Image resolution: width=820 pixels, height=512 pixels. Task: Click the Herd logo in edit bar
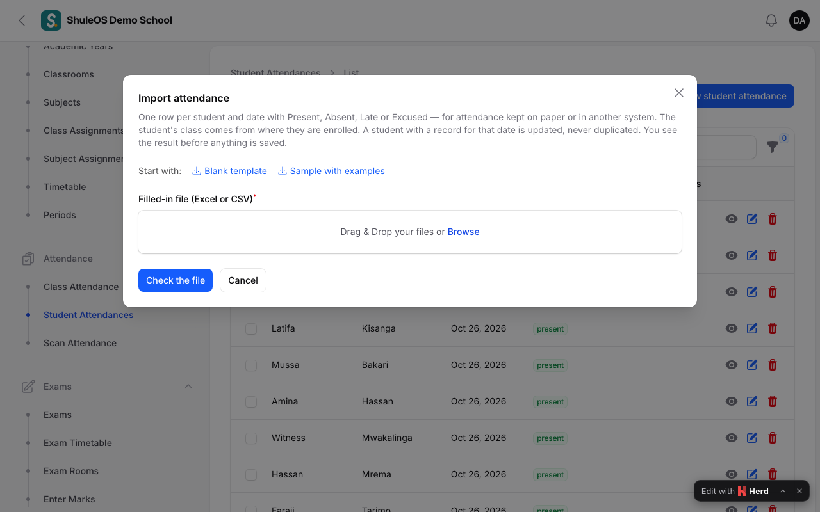742,491
